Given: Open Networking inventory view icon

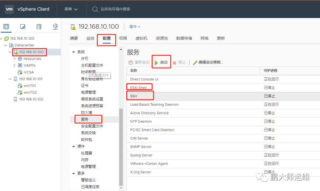Looking at the screenshot, I should 55,27.
